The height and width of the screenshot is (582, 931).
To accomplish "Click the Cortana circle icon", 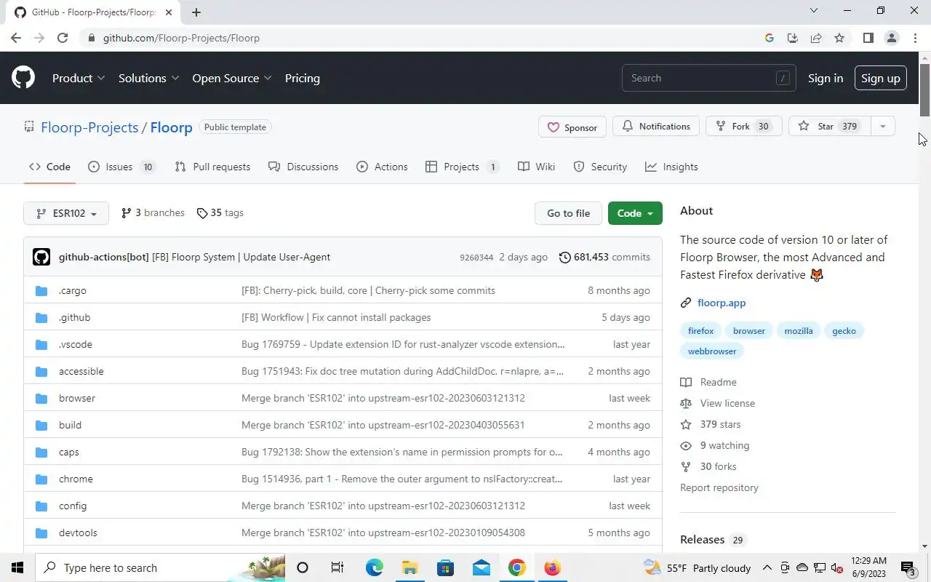I will click(x=303, y=567).
